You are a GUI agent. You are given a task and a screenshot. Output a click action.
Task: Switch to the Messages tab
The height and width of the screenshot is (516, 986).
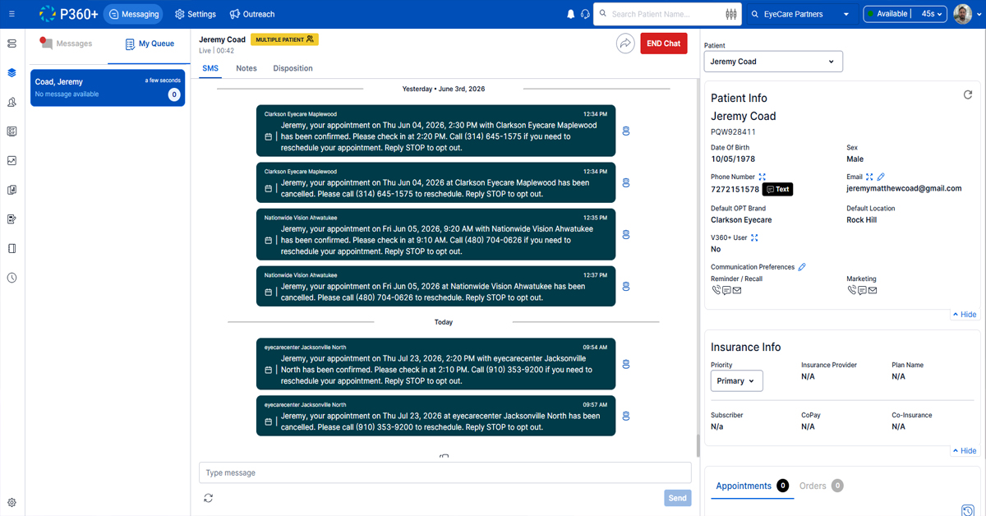click(67, 44)
